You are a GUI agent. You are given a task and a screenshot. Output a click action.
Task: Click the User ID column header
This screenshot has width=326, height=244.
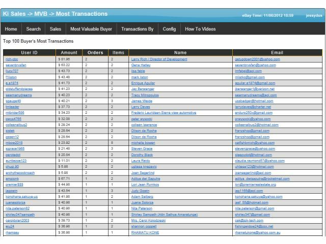[x=29, y=52]
